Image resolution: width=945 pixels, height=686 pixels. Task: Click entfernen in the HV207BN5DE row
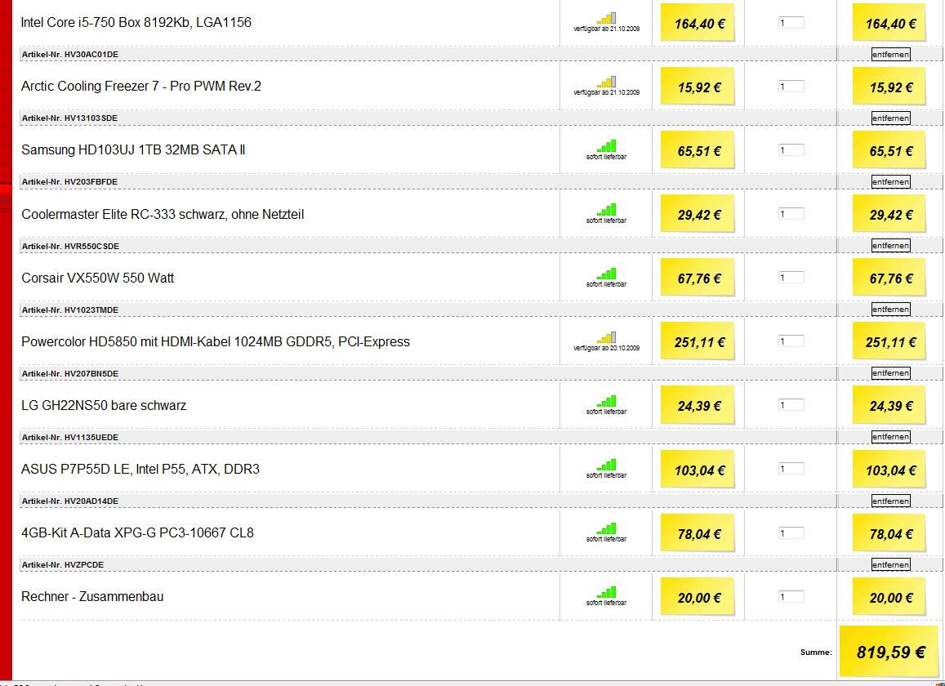coord(891,373)
